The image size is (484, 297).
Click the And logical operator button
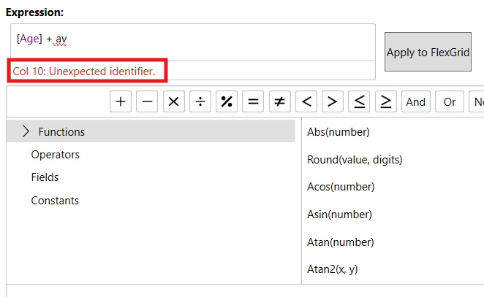coord(416,102)
